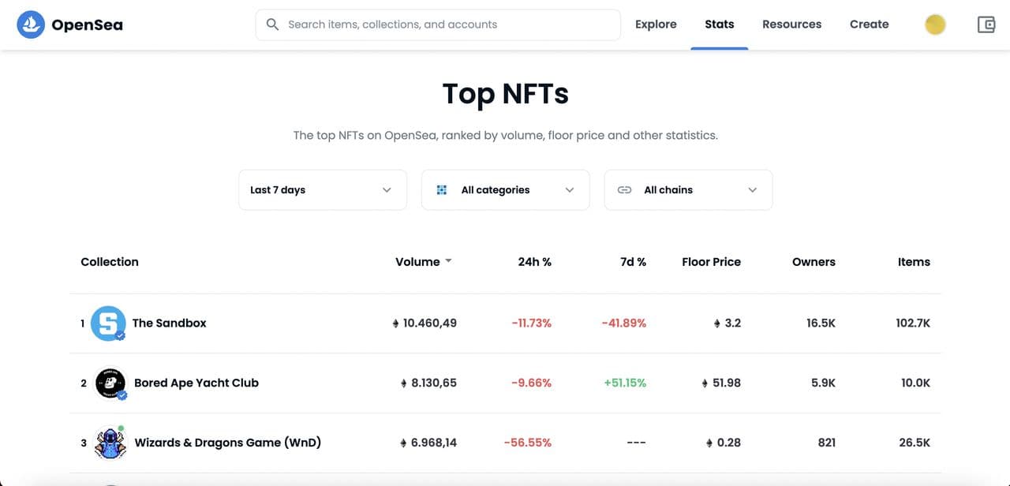The height and width of the screenshot is (486, 1010).
Task: Click The Sandbox collection logo
Action: (x=108, y=323)
